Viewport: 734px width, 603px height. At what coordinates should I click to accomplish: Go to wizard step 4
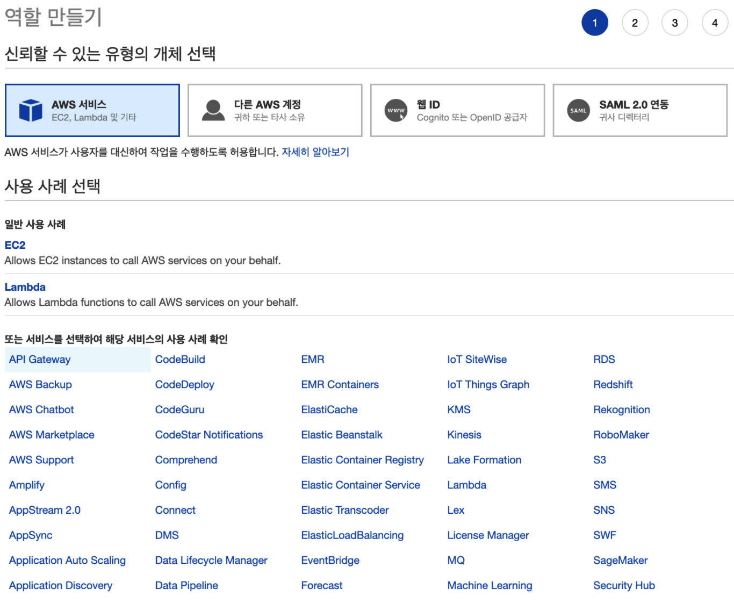click(715, 23)
